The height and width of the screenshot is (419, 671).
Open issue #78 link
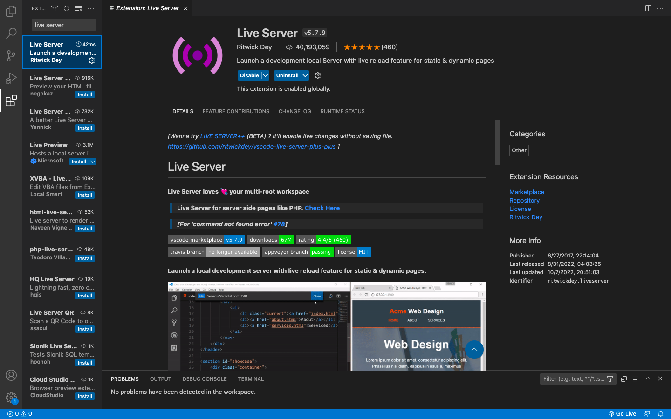pyautogui.click(x=279, y=224)
